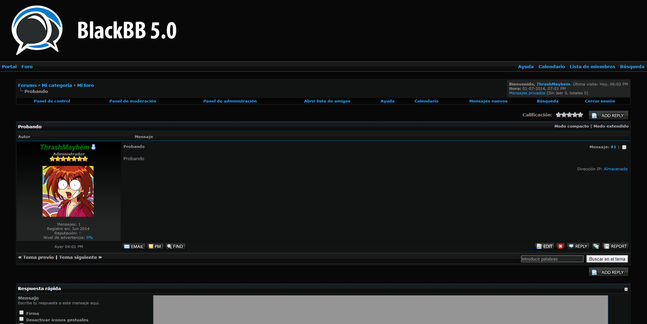Rate thread with the fifth star
Image resolution: width=647 pixels, height=324 pixels.
tap(580, 115)
